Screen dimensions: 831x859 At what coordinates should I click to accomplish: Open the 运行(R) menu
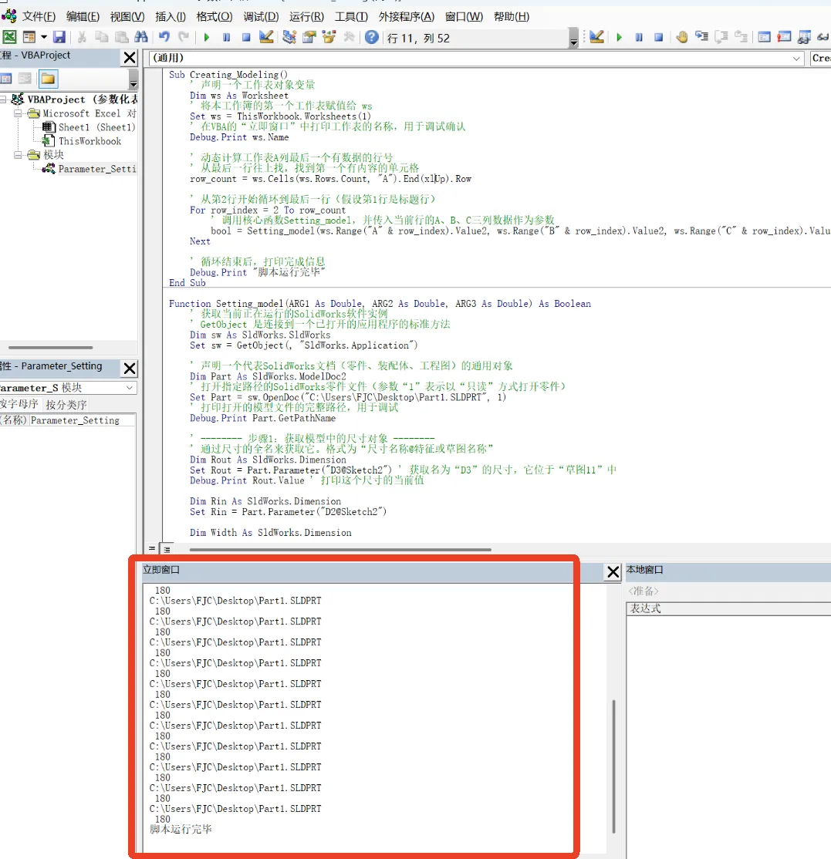point(306,16)
